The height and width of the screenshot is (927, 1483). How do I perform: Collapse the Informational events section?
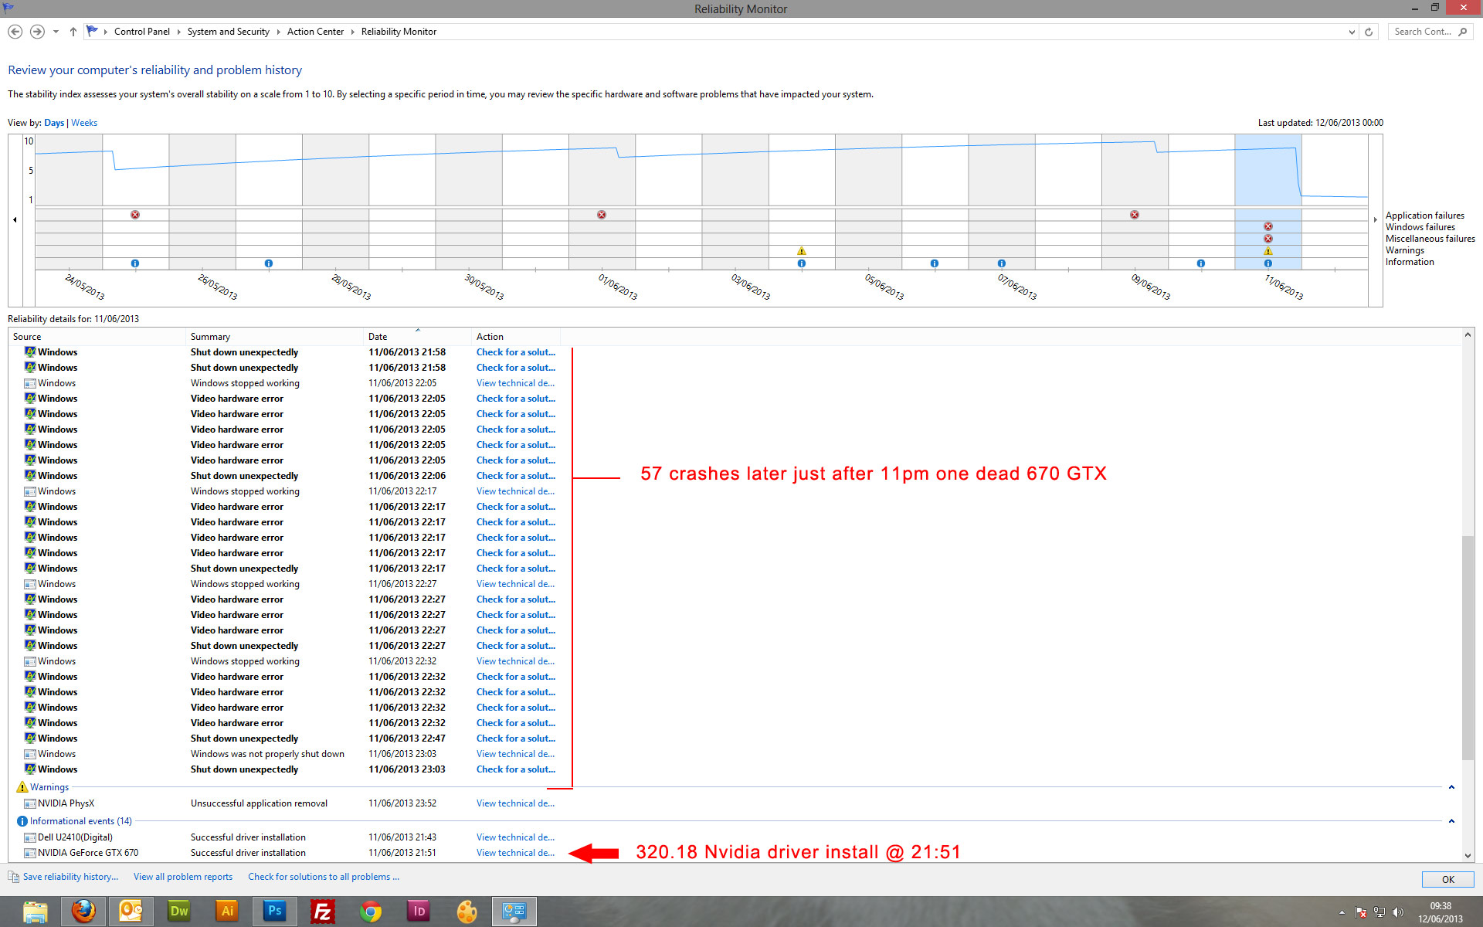tap(1451, 821)
